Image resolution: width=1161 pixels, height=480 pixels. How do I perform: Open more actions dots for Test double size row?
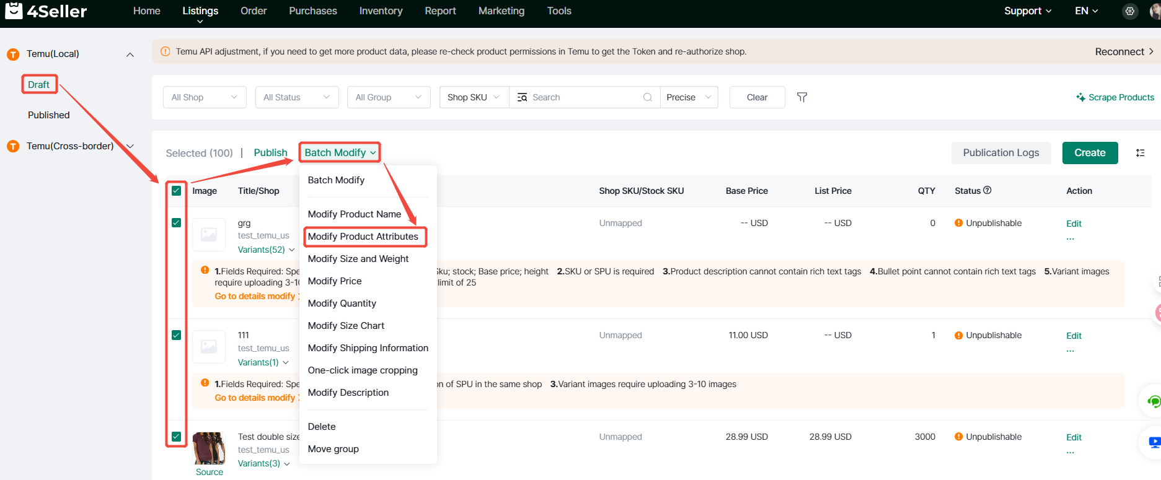coord(1071,453)
